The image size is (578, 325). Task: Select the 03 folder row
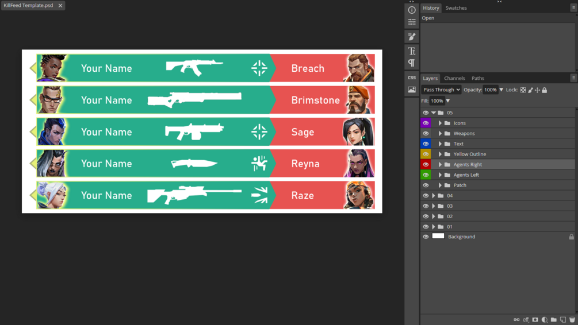[x=497, y=206]
